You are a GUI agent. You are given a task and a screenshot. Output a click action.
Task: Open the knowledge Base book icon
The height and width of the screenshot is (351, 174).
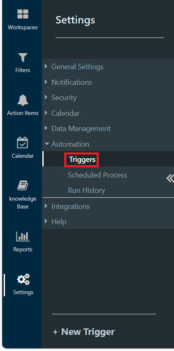click(x=23, y=185)
